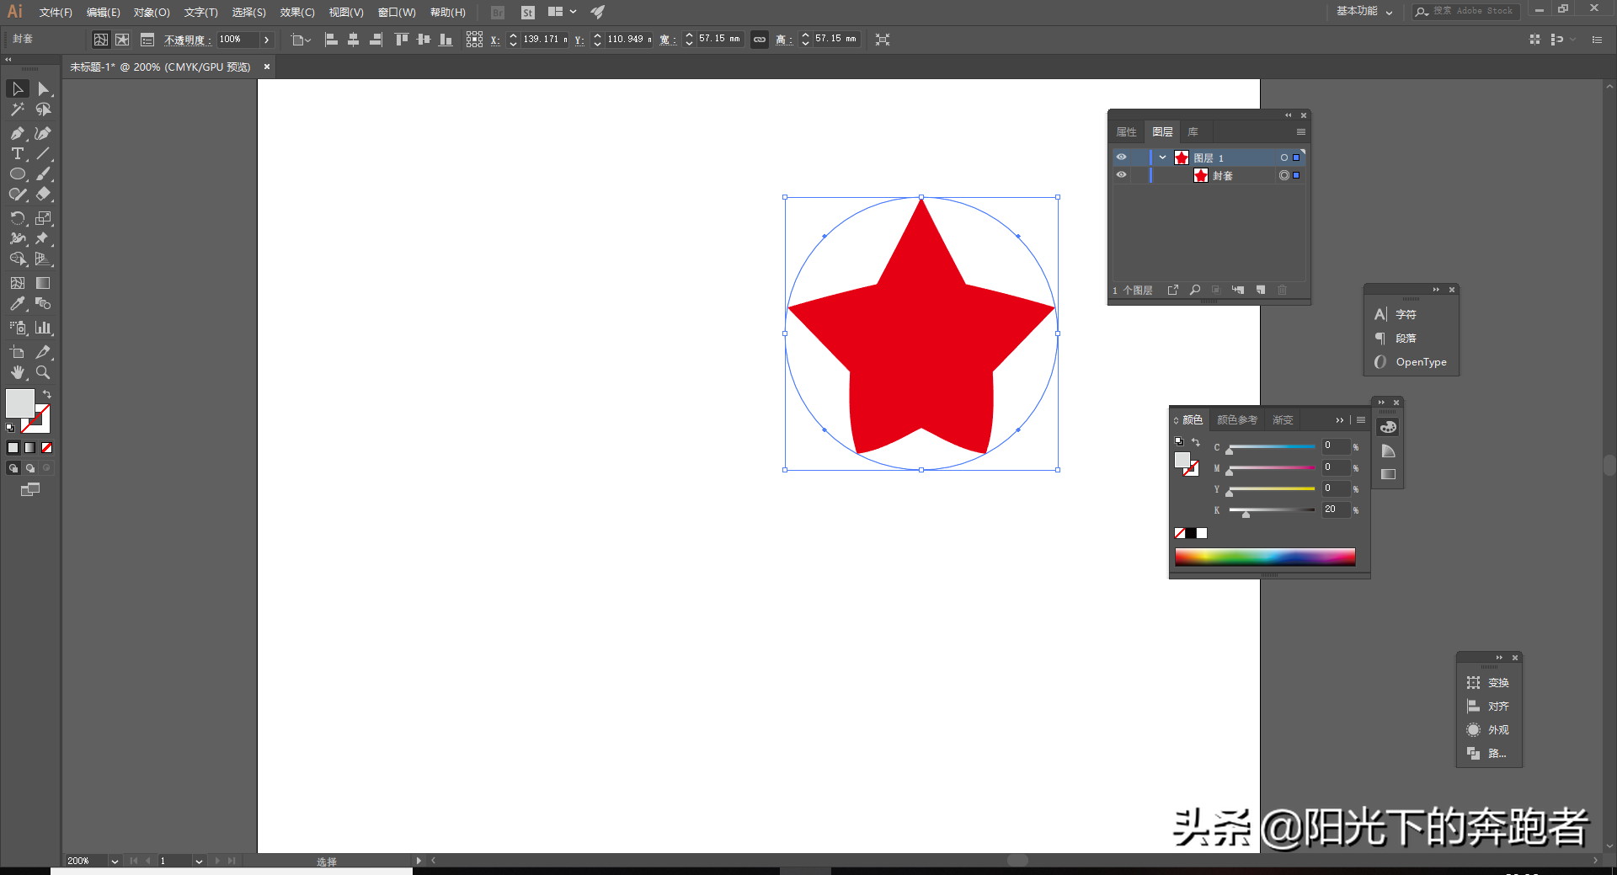Open the 基本功能 workspace dropdown
Image resolution: width=1617 pixels, height=875 pixels.
coord(1364,12)
